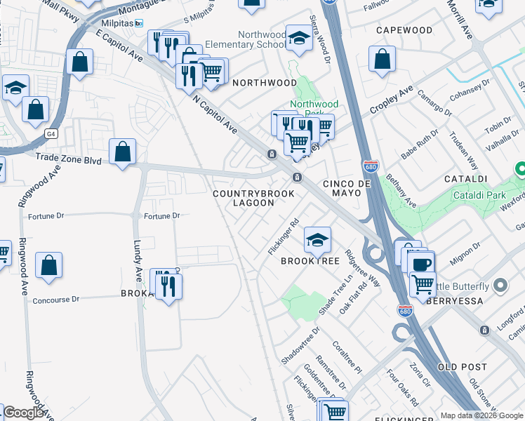Click the shopping bag marker in Capewood

[x=382, y=62]
